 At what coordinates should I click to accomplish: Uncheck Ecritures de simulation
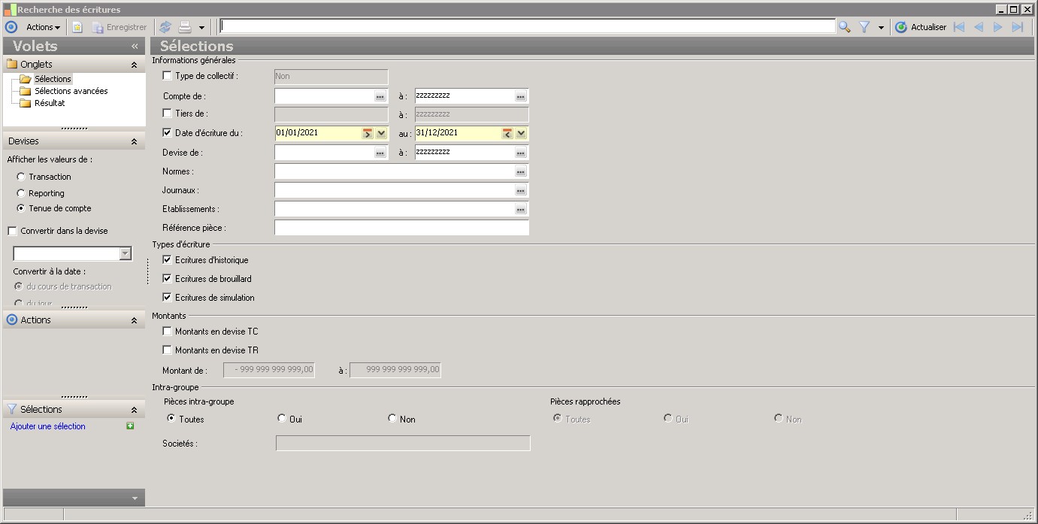pyautogui.click(x=167, y=298)
